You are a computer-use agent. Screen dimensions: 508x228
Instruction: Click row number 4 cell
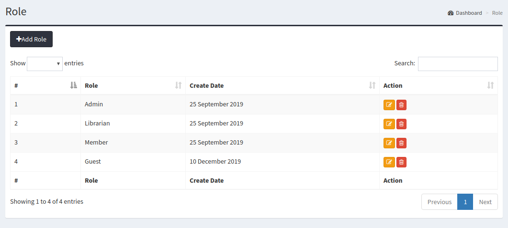[x=45, y=162]
